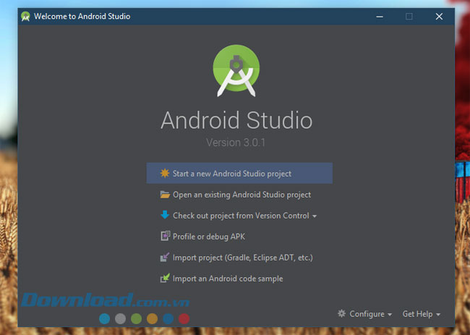The image size is (470, 335).
Task: Click the blue download arrow icon
Action: pyautogui.click(x=165, y=215)
